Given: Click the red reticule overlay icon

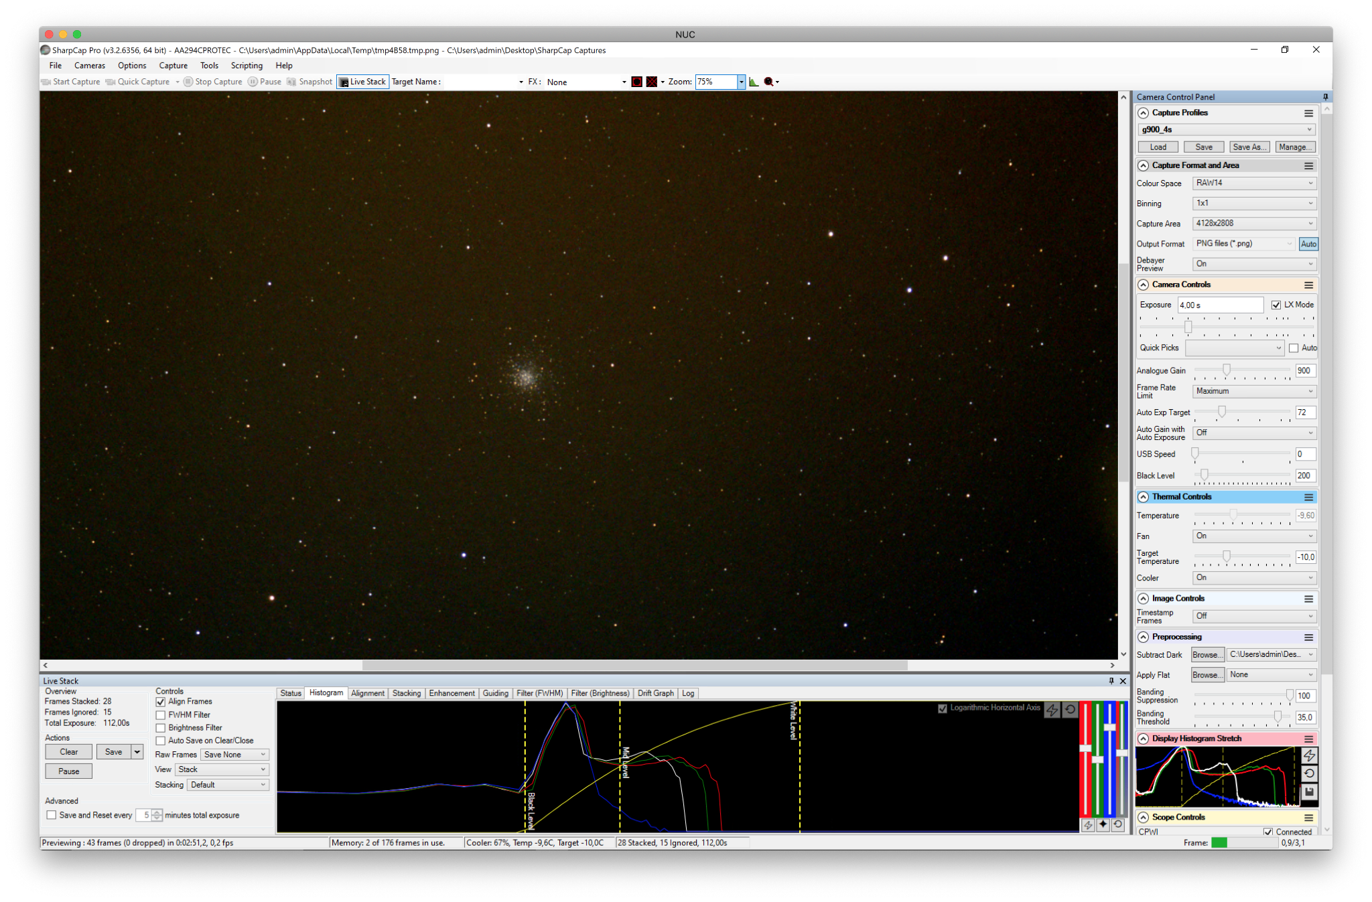Looking at the screenshot, I should point(636,82).
